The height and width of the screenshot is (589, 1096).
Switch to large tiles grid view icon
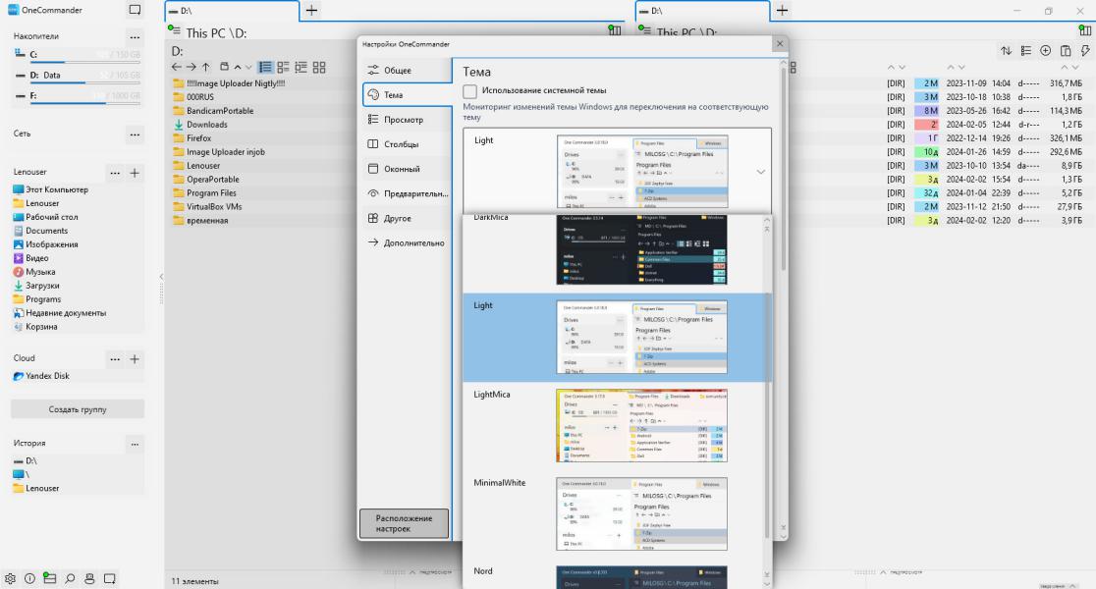coord(319,67)
